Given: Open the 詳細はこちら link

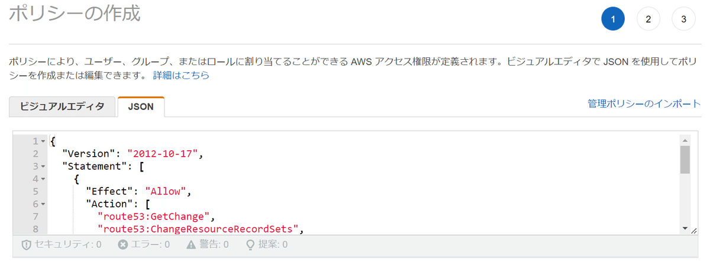Looking at the screenshot, I should (x=181, y=76).
